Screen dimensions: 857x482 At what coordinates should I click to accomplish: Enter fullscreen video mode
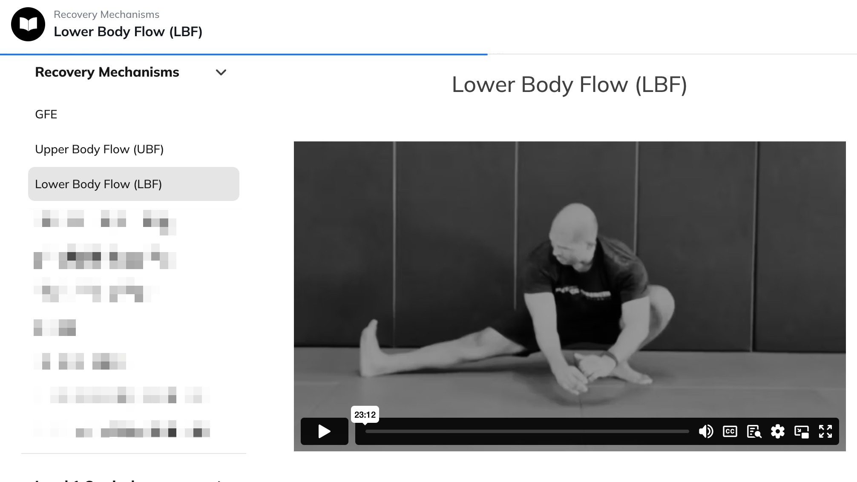tap(825, 431)
